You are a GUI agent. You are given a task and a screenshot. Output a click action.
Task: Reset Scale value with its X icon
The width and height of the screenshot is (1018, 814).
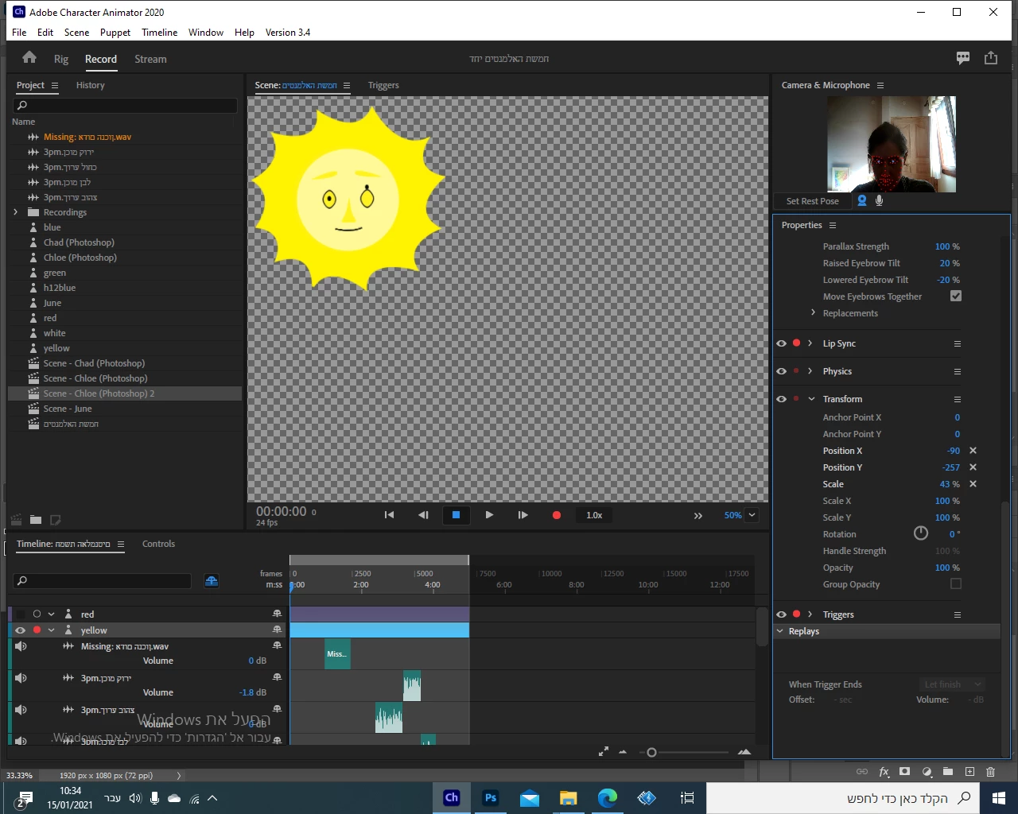(973, 484)
